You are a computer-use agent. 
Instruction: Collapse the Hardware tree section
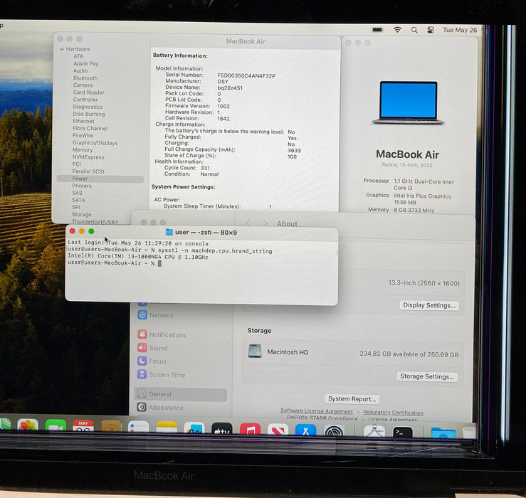[x=62, y=49]
